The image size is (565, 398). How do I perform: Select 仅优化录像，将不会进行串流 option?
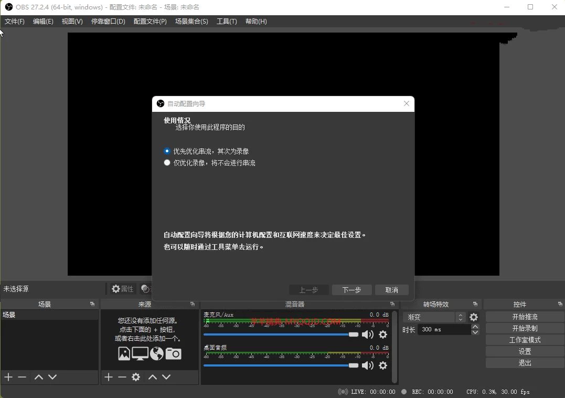[x=167, y=163]
